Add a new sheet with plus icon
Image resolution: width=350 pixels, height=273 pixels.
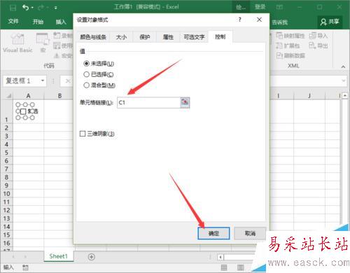(x=92, y=257)
